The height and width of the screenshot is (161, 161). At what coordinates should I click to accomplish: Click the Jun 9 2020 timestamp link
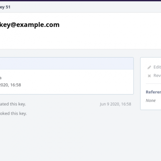116,104
